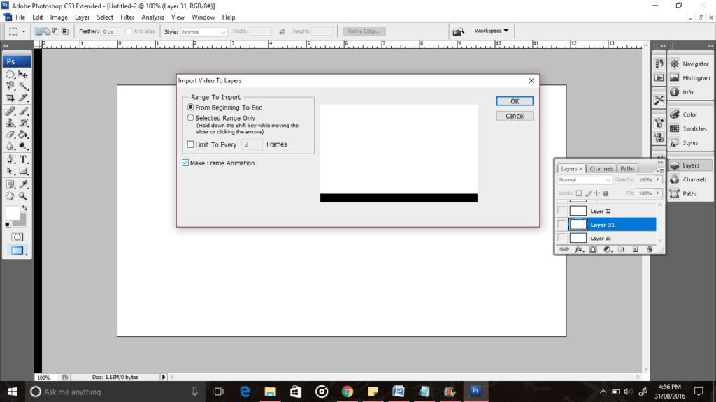Select the Slice tool

coord(23,97)
